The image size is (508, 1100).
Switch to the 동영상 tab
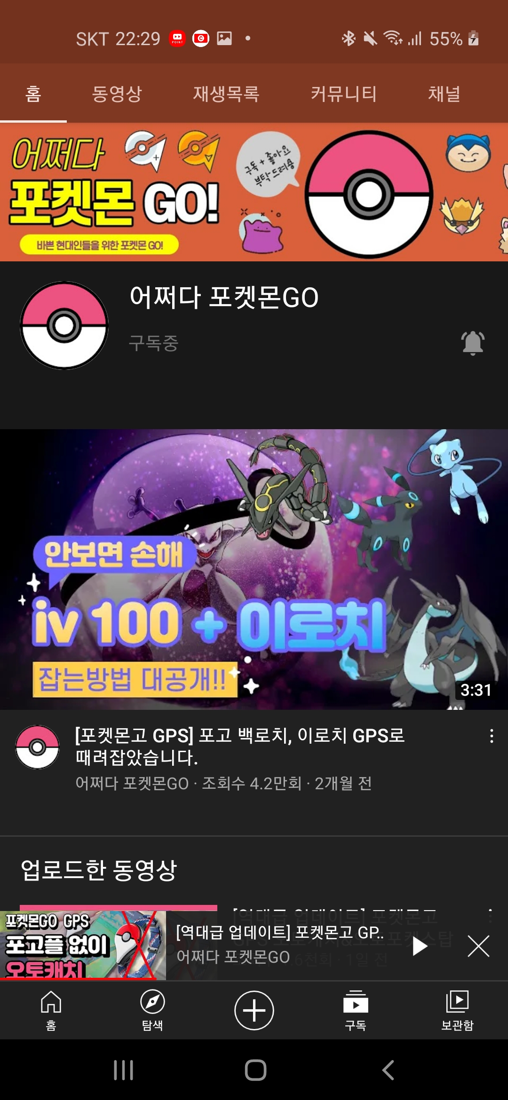tap(117, 94)
